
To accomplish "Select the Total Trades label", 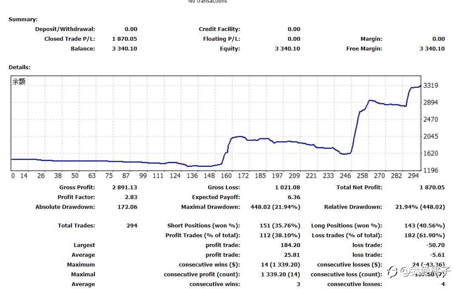I will tap(76, 226).
